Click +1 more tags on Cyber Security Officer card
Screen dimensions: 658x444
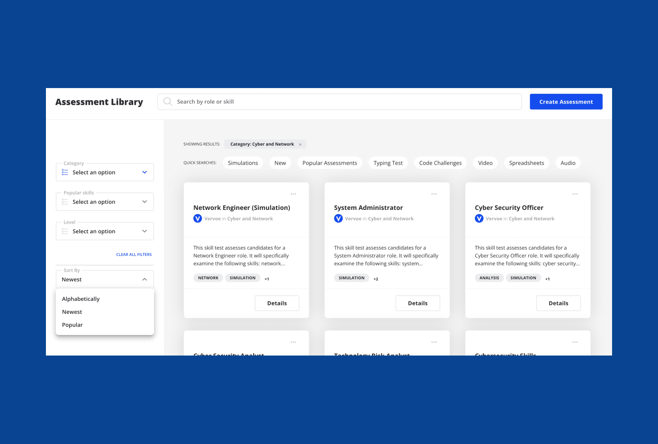[547, 279]
